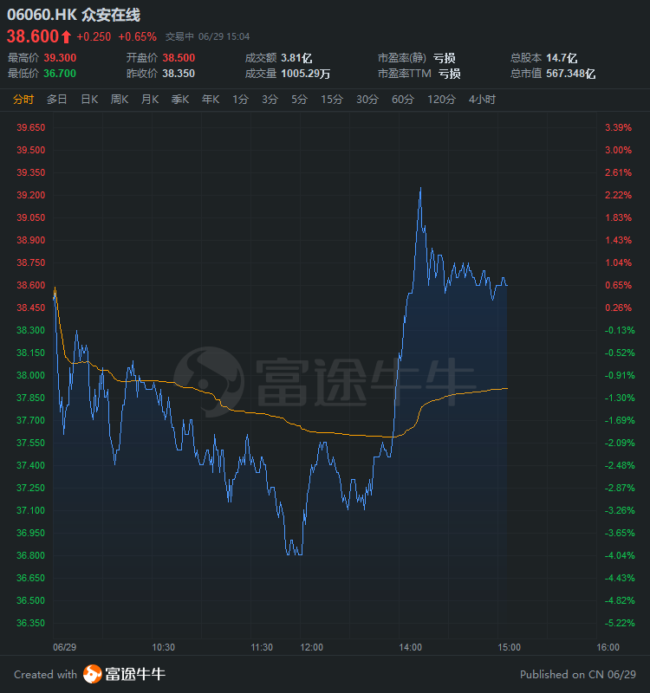This screenshot has height=693, width=650.
Task: Click the chart's intraday peak near 39.25
Action: (x=420, y=188)
